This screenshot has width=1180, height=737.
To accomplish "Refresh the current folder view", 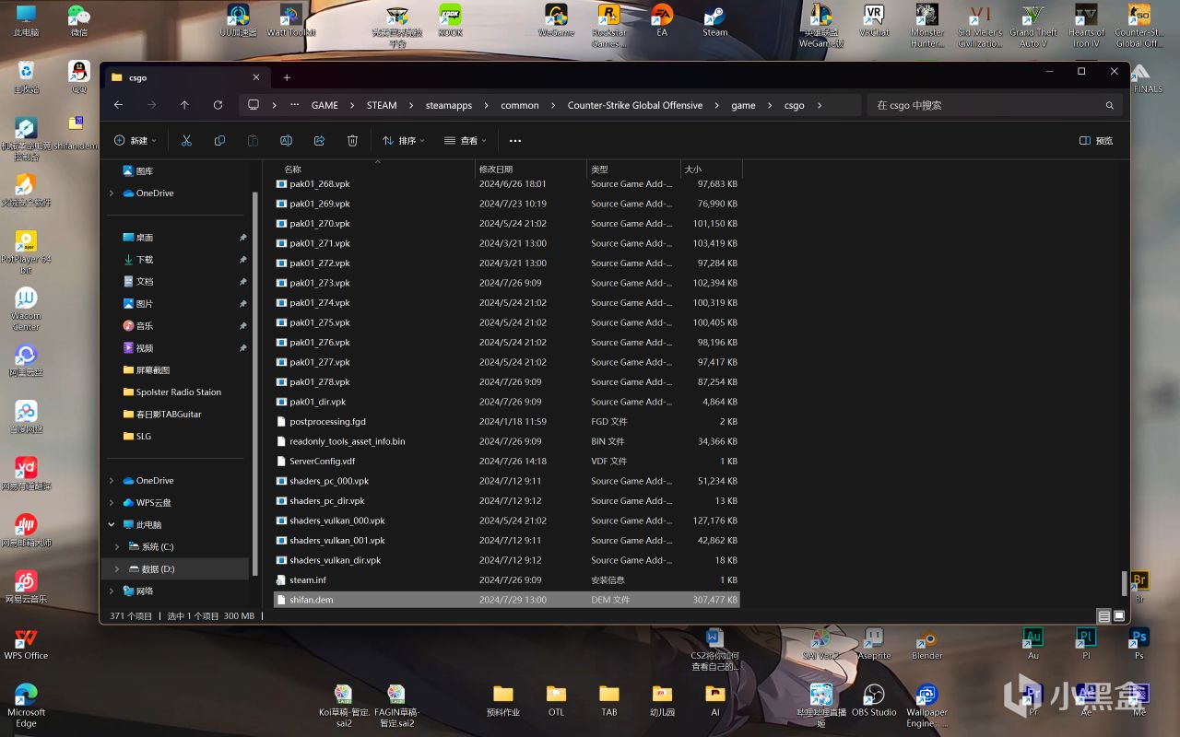I will coord(218,105).
